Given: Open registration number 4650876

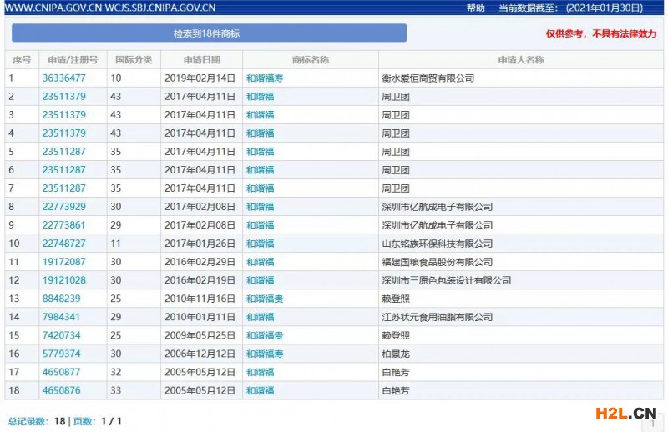Looking at the screenshot, I should coord(62,390).
